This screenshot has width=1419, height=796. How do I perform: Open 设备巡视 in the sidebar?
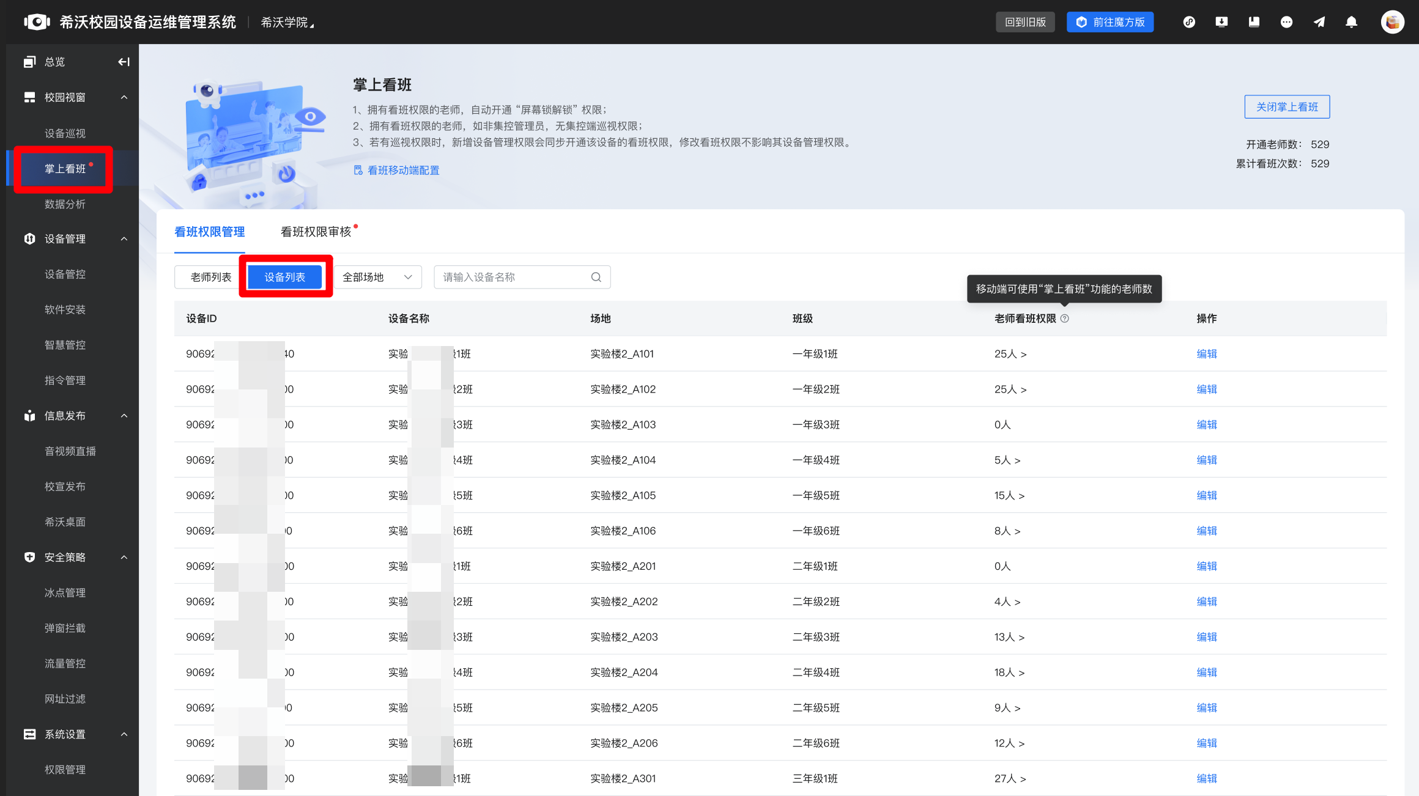click(x=65, y=133)
